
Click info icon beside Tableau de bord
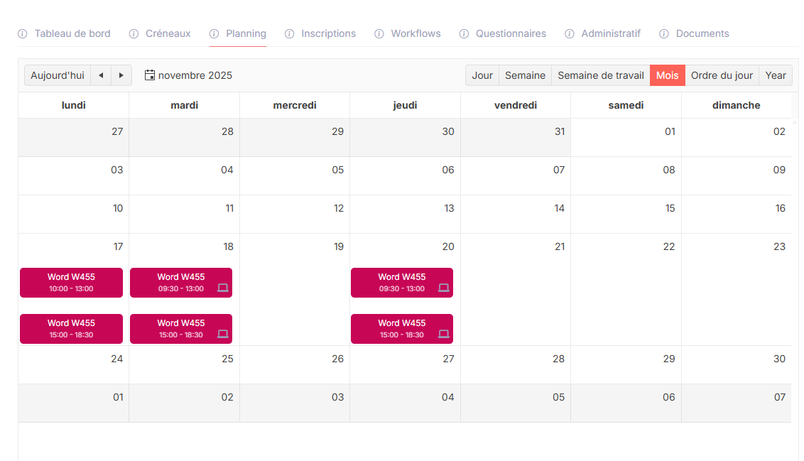23,34
